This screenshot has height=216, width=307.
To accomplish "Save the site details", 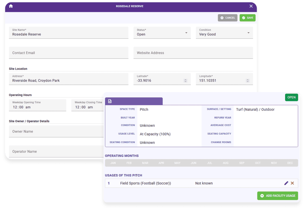I will pos(247,18).
